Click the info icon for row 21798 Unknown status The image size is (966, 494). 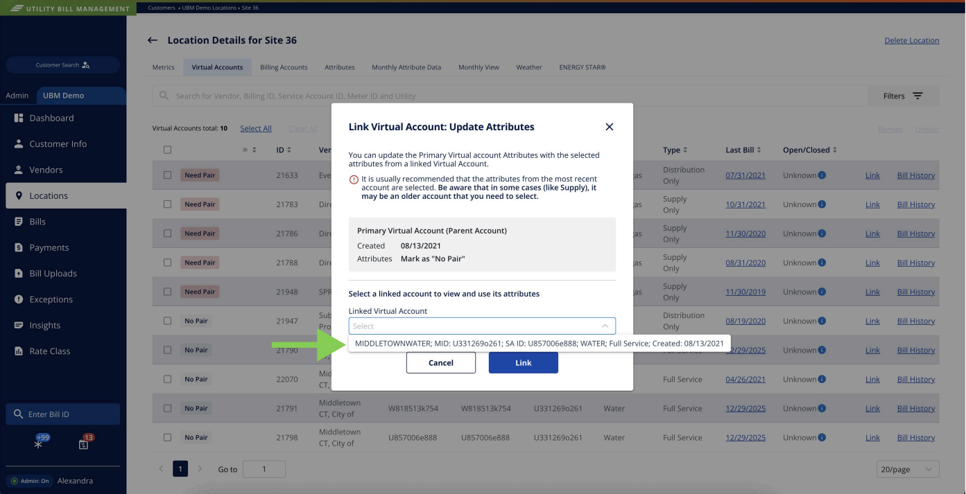pos(822,437)
